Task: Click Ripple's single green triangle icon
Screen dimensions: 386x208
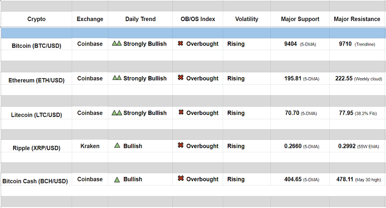Action: pyautogui.click(x=117, y=146)
